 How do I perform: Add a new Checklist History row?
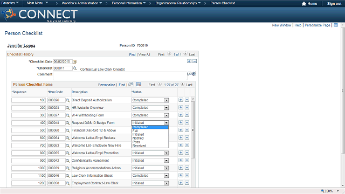click(189, 61)
